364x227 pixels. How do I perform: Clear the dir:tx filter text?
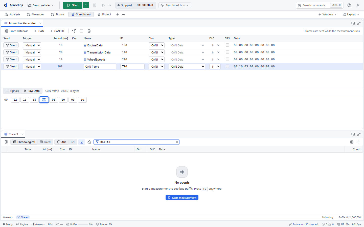click(x=177, y=142)
